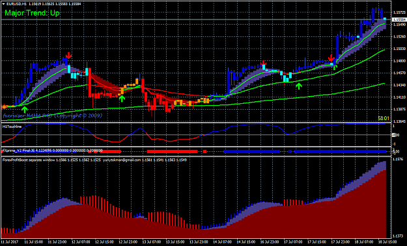This screenshot has width=407, height=246.
Task: Select the '11 Jul 15:00' time axis label
Action: [x=34, y=242]
